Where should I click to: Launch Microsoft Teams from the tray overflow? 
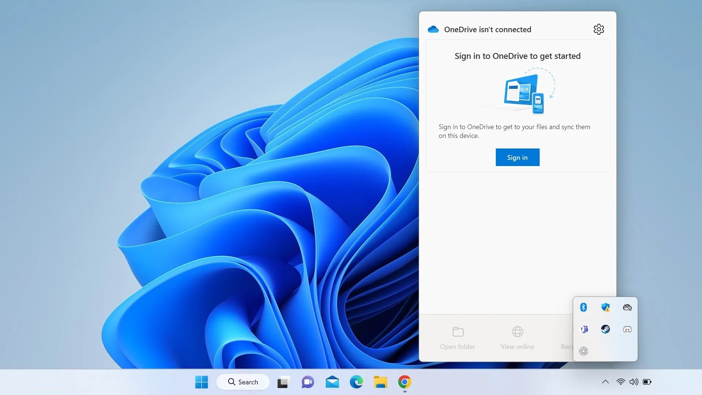(x=584, y=329)
